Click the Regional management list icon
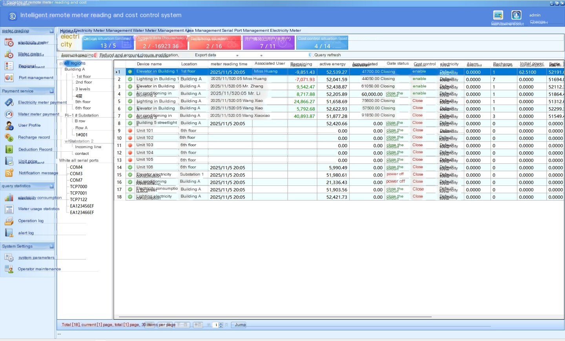The height and width of the screenshot is (341, 565). click(x=9, y=66)
